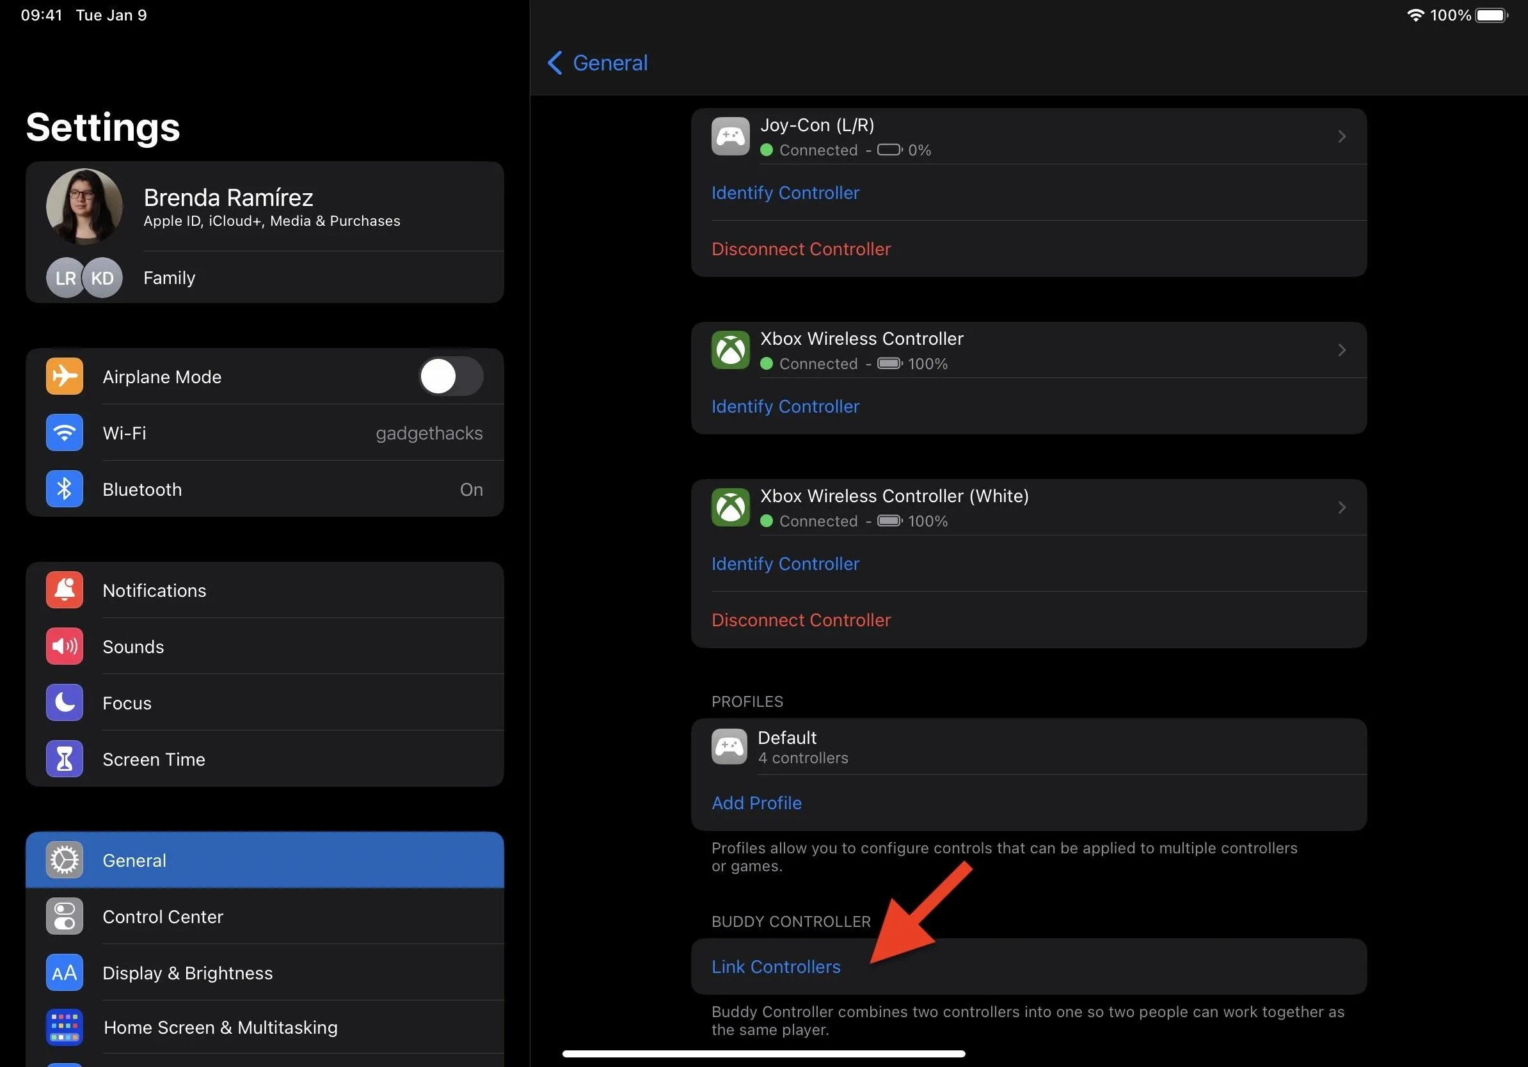Open Brenda Ramírez Apple ID settings
Viewport: 1528px width, 1067px height.
point(265,206)
